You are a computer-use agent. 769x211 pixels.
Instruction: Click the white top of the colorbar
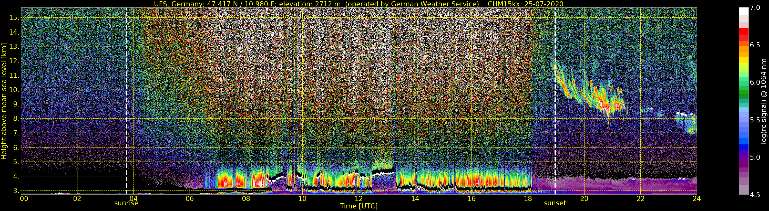coord(744,11)
